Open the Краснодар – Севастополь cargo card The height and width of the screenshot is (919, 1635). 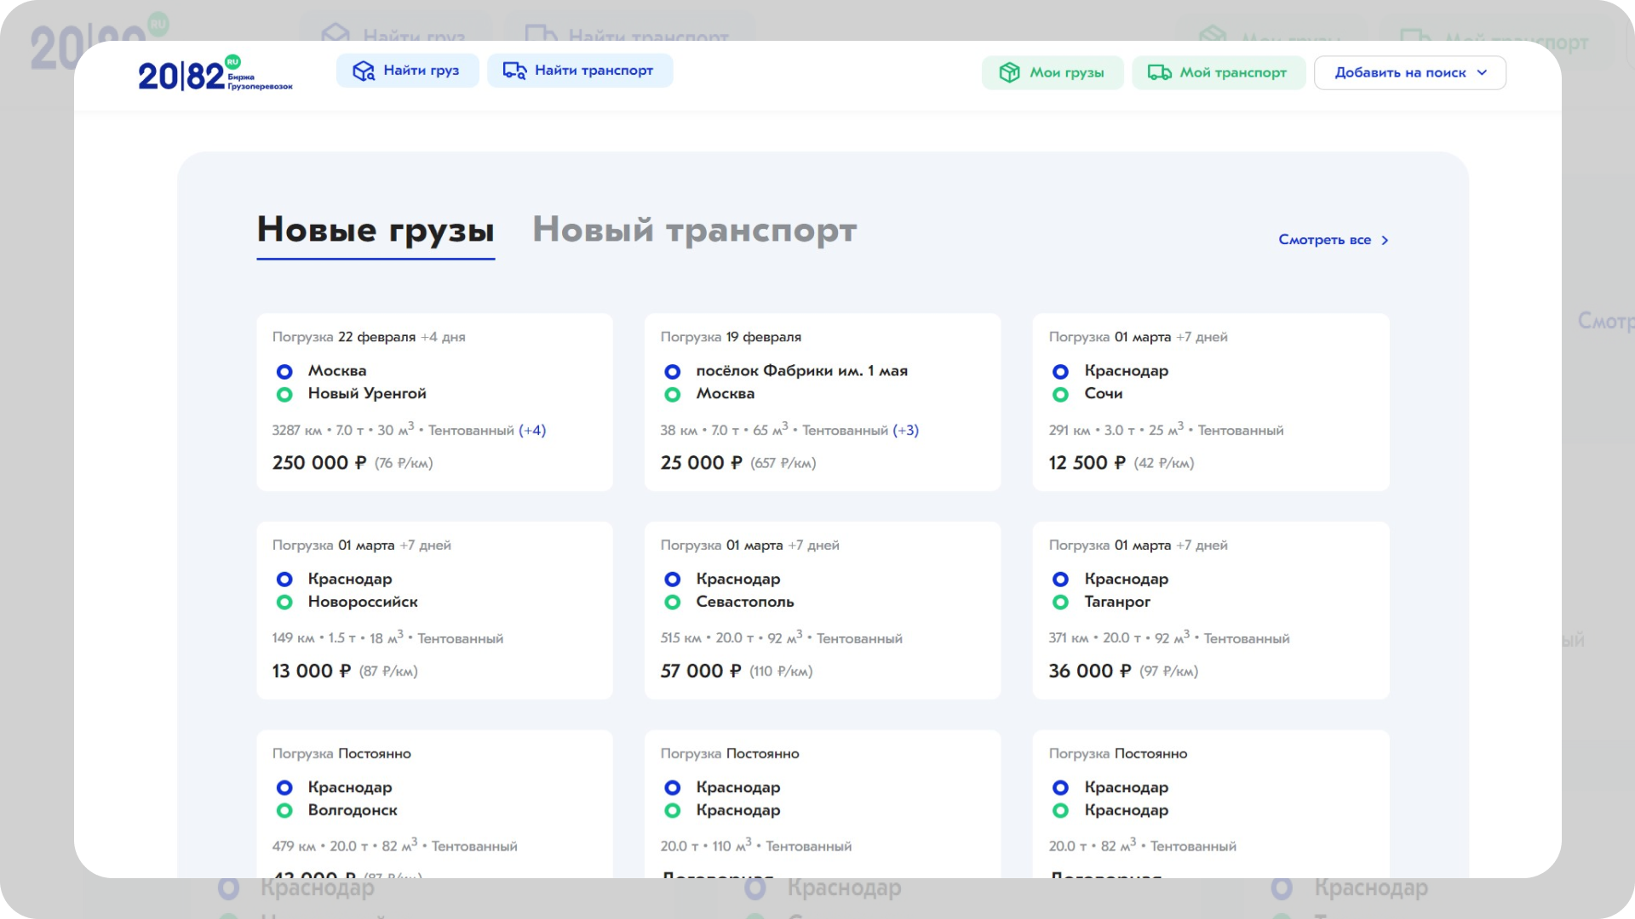[x=823, y=610]
